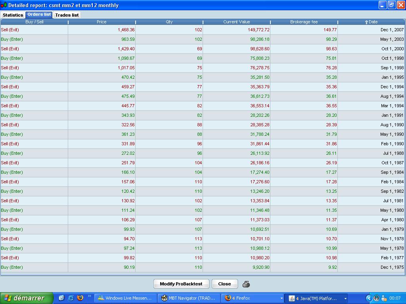Select brokerage fee 36.61
The image size is (406, 304).
tap(304, 96)
